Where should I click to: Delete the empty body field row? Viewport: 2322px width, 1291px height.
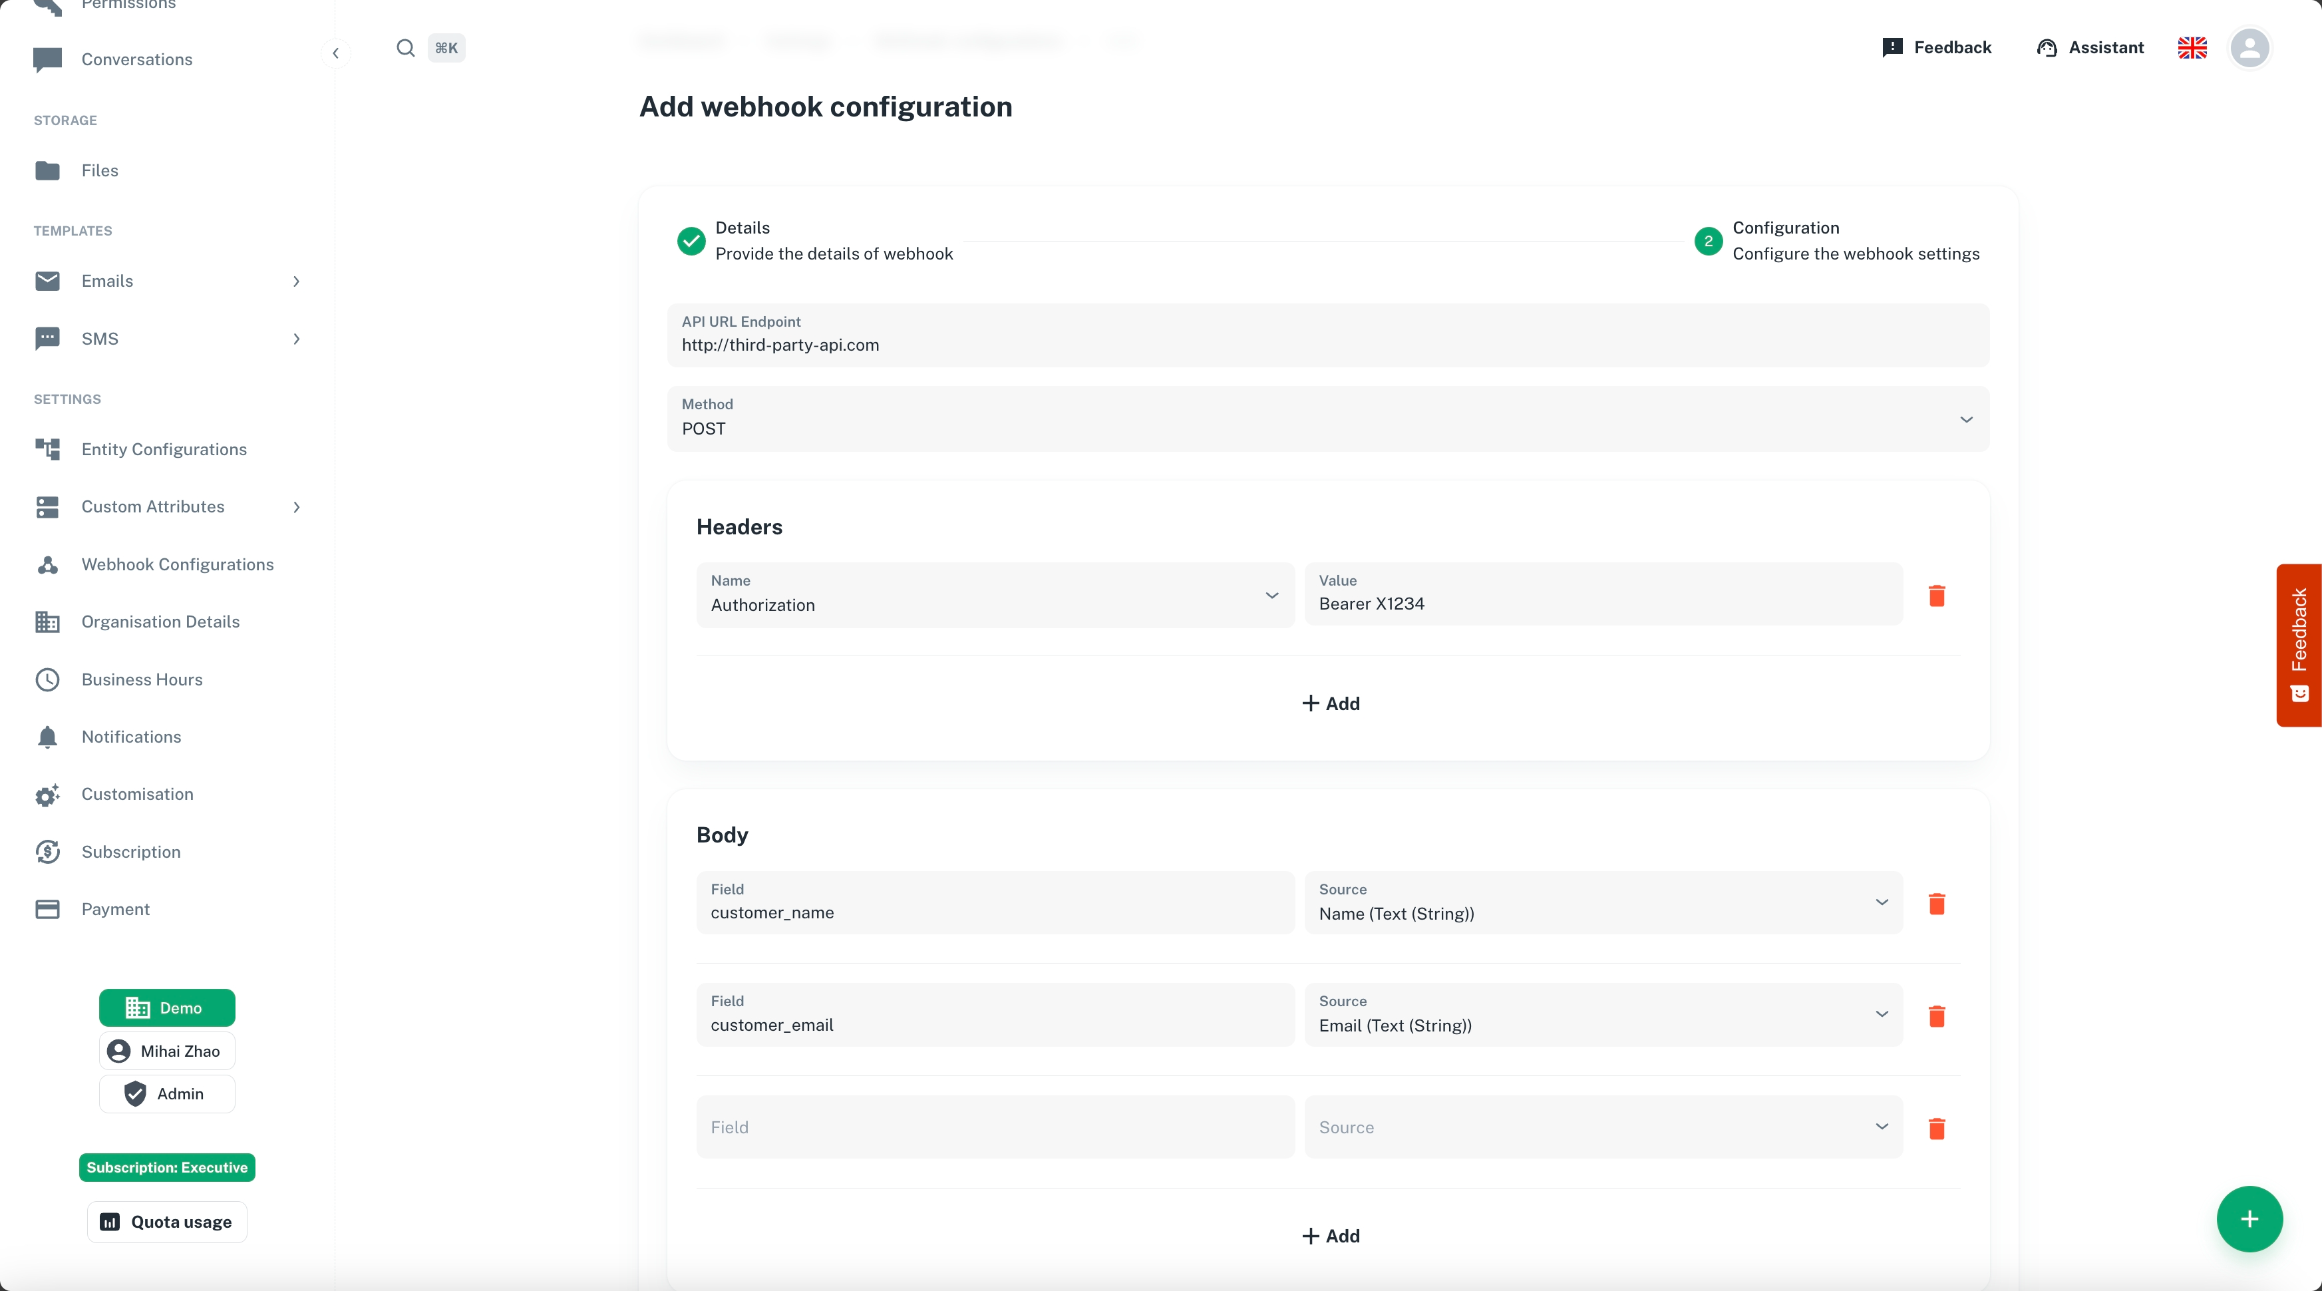coord(1936,1128)
